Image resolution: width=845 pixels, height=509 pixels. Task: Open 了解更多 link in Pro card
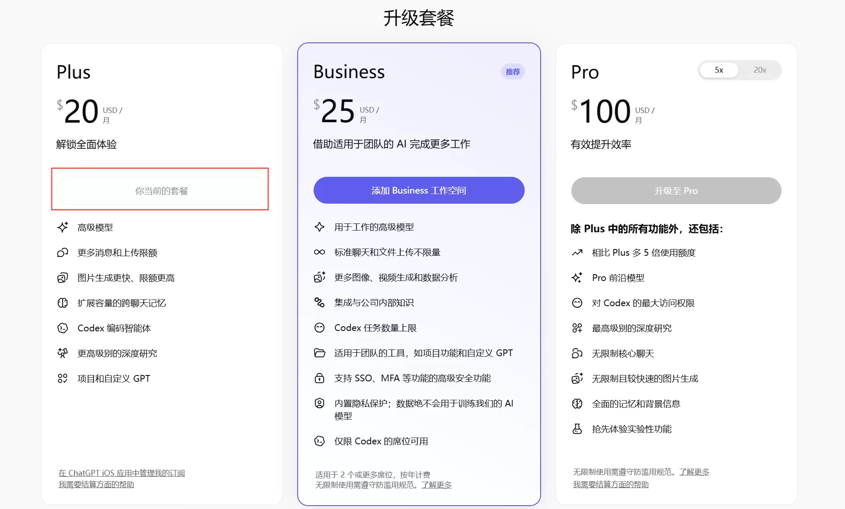click(694, 472)
